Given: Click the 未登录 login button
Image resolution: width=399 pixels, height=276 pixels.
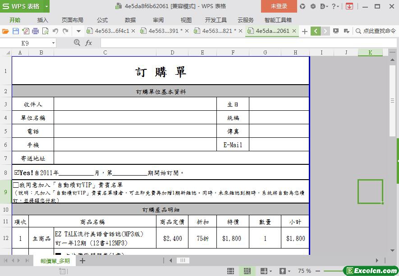Looking at the screenshot, I should [279, 6].
